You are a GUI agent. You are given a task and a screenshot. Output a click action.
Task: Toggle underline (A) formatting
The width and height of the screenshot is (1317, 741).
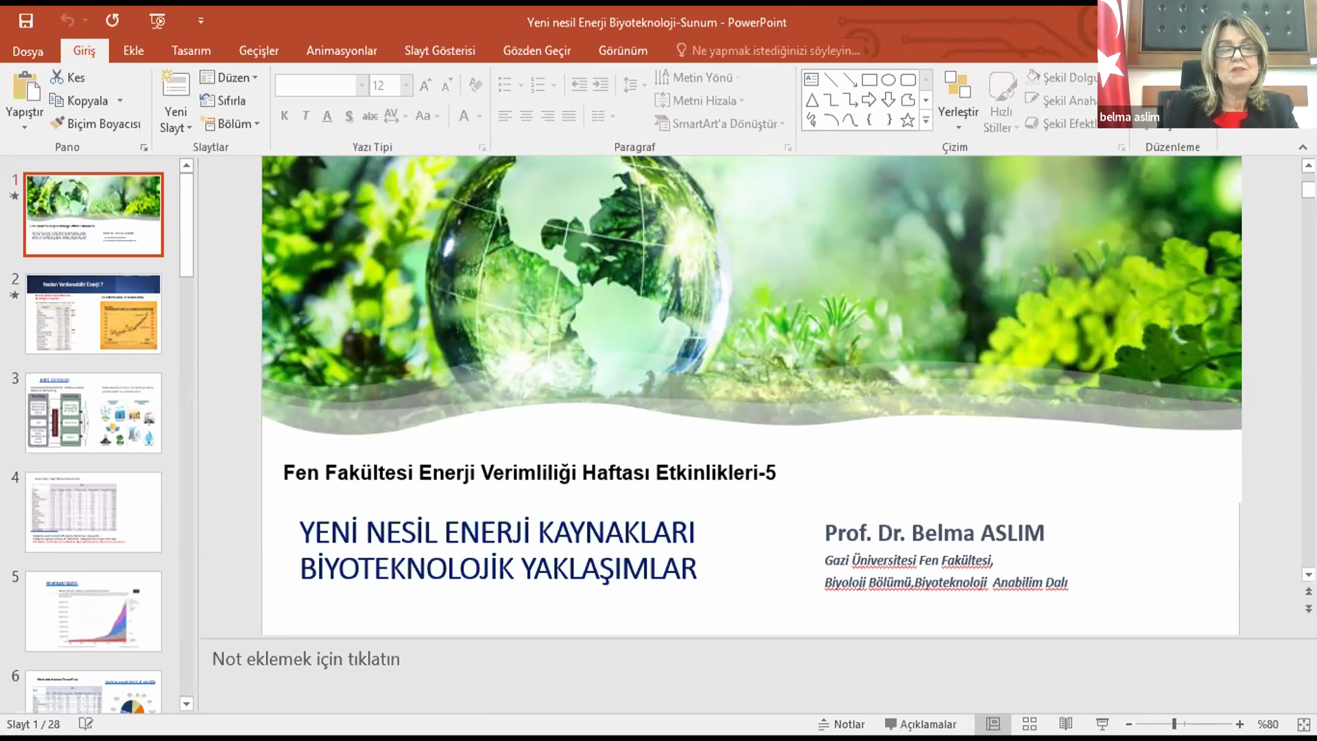tap(327, 116)
